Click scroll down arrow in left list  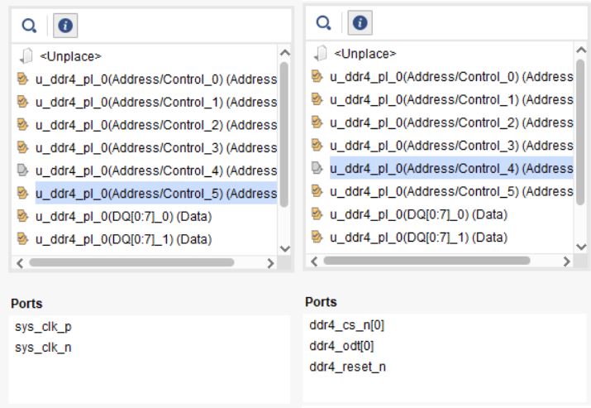tap(285, 248)
